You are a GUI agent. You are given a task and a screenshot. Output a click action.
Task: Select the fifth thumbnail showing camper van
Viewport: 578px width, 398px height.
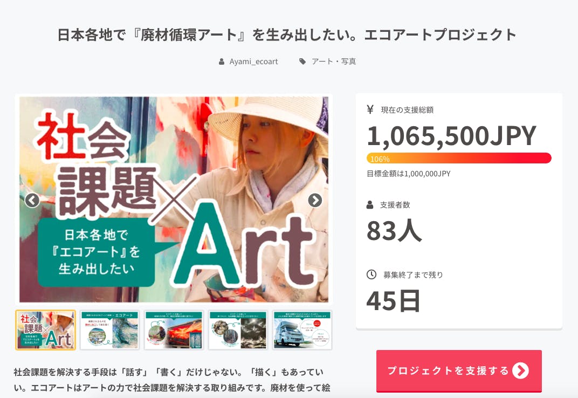pos(302,330)
